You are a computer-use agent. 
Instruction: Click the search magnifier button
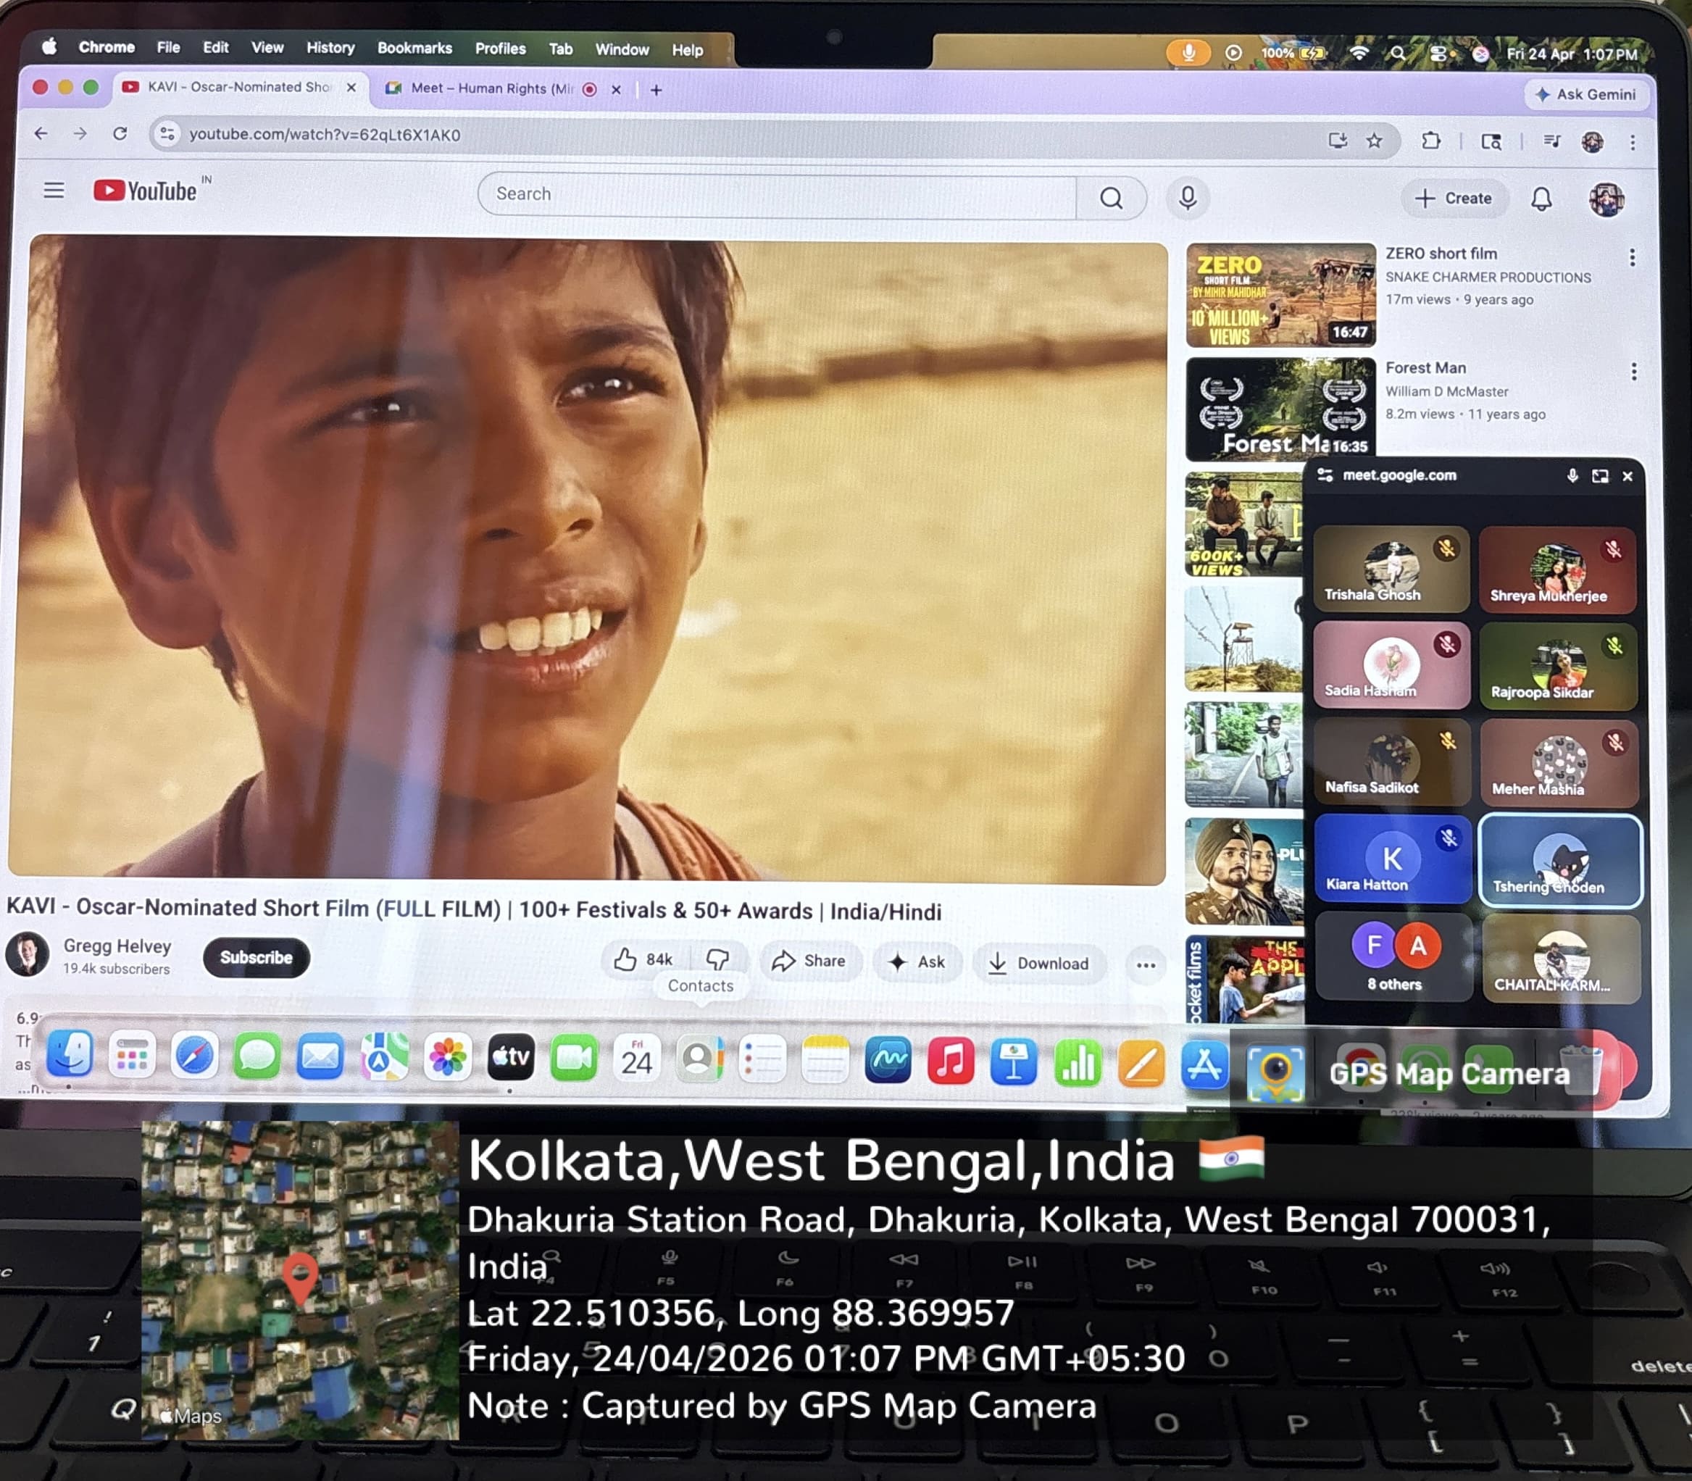(1111, 198)
